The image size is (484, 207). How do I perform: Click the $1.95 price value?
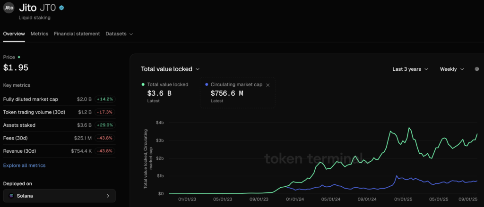click(16, 68)
